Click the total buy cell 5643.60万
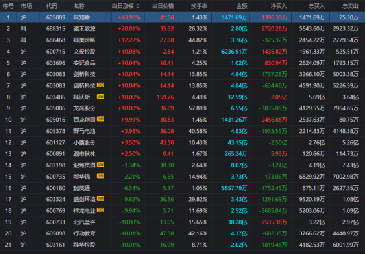The height and width of the screenshot is (254, 366). click(x=312, y=28)
